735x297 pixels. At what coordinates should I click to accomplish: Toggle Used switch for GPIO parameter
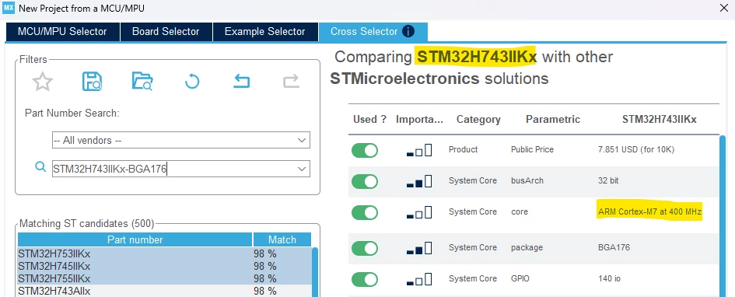365,279
